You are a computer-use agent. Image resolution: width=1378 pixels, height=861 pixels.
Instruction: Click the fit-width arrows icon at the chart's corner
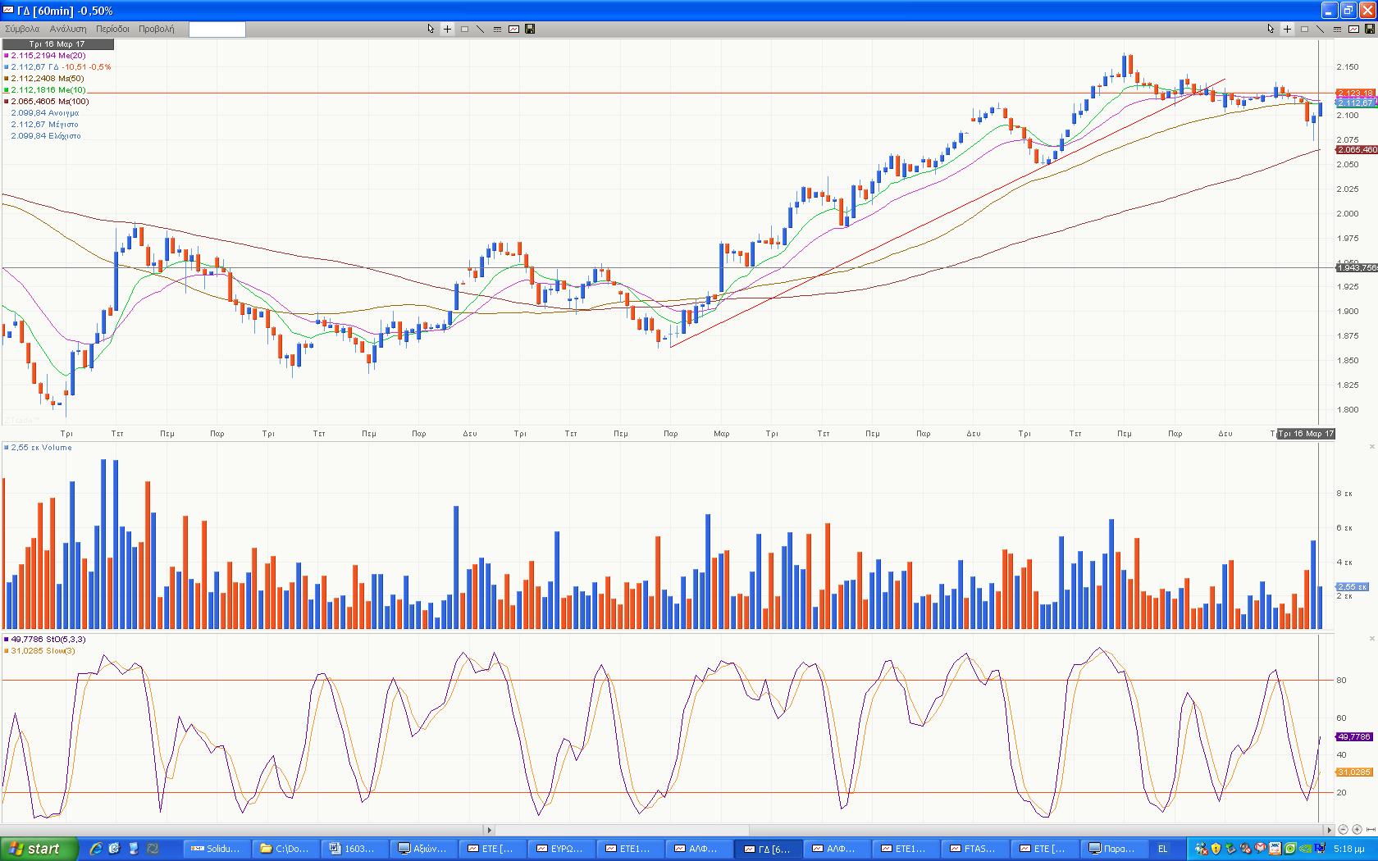click(1371, 830)
